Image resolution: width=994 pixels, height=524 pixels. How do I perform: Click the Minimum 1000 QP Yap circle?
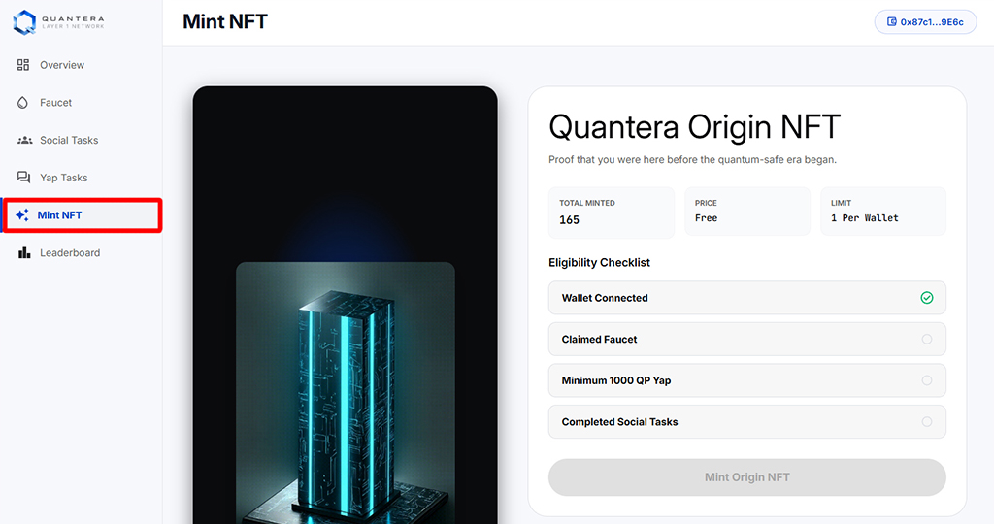[x=927, y=380]
